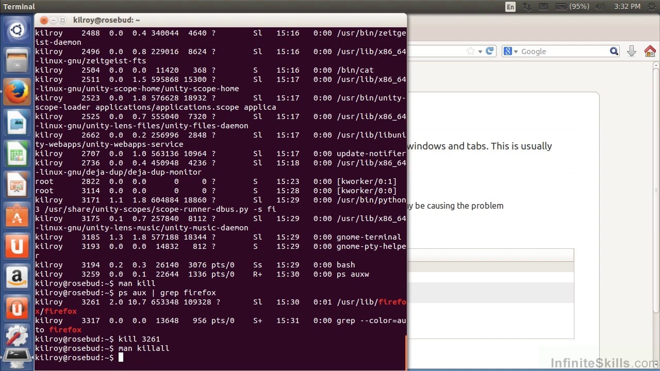
Task: Click terminal title bar kilroy@rosebud: ~
Action: click(107, 20)
